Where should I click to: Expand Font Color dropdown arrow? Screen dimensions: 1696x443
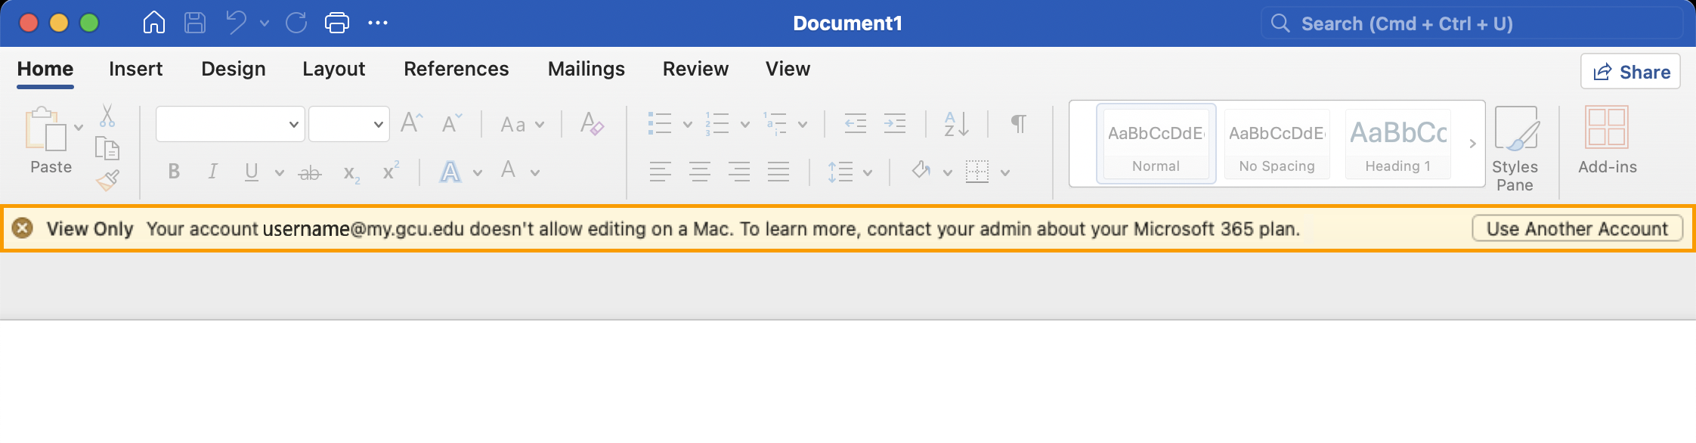535,173
